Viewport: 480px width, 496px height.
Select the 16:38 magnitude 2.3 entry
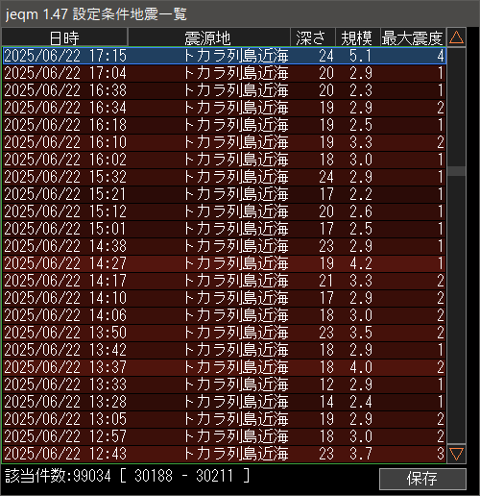(225, 90)
